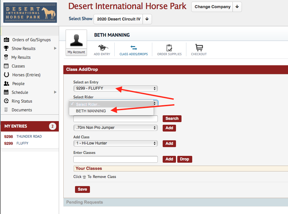This screenshot has height=214, width=288.
Task: Open the .70m Non Pro Jumper dropdown
Action: point(115,128)
